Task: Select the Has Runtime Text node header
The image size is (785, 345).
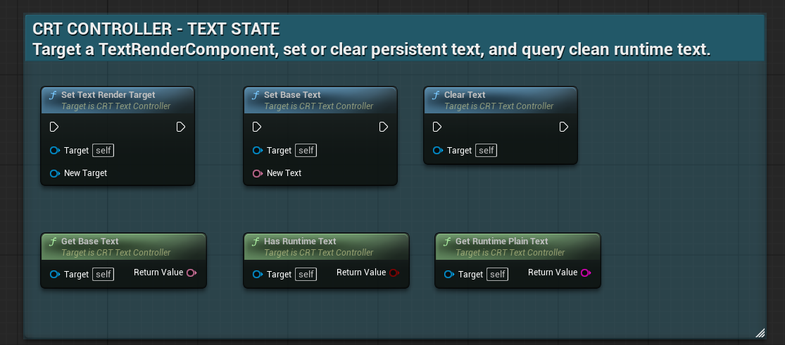Action: 326,246
